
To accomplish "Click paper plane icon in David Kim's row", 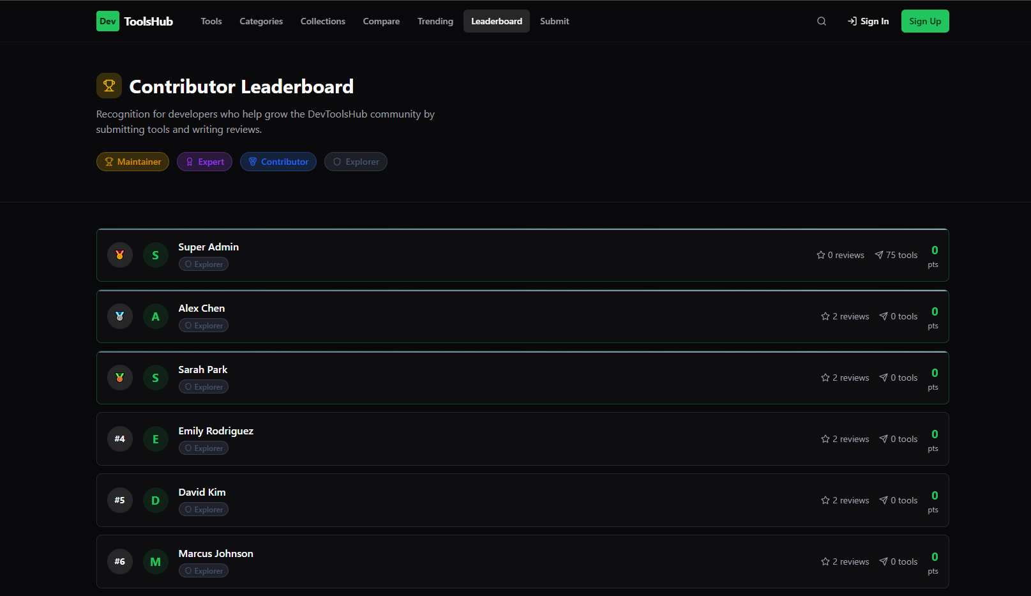I will tap(884, 500).
